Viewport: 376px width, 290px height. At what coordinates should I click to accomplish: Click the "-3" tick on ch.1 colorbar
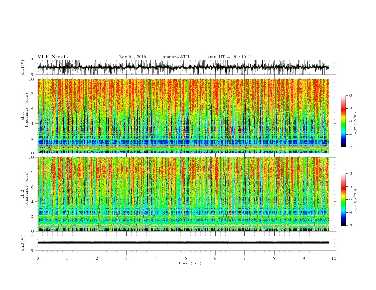coord(350,95)
